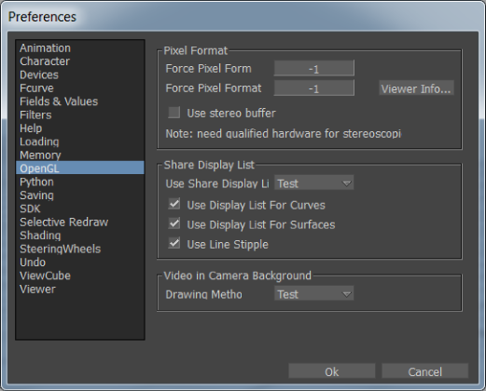Dismiss the dialog with Cancel
486x391 pixels.
[424, 371]
